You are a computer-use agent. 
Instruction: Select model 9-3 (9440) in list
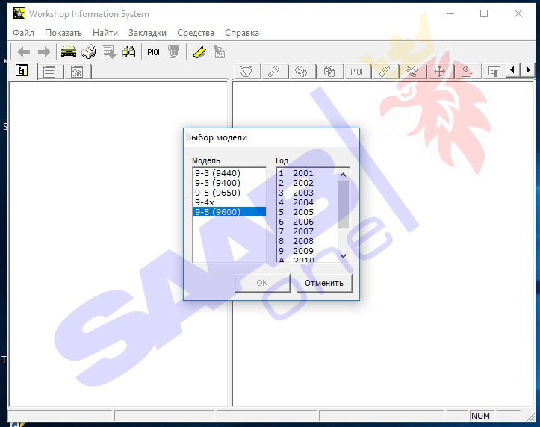tap(217, 173)
